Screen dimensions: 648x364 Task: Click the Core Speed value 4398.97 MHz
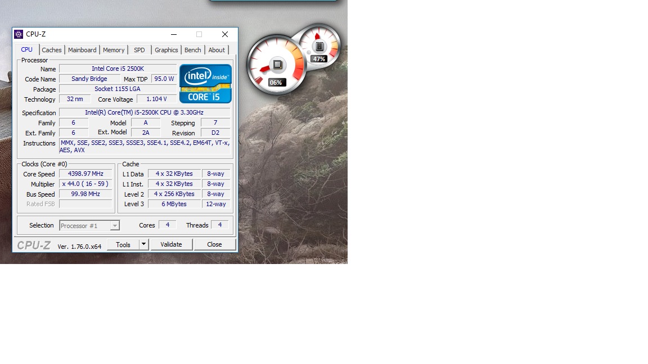pos(85,174)
